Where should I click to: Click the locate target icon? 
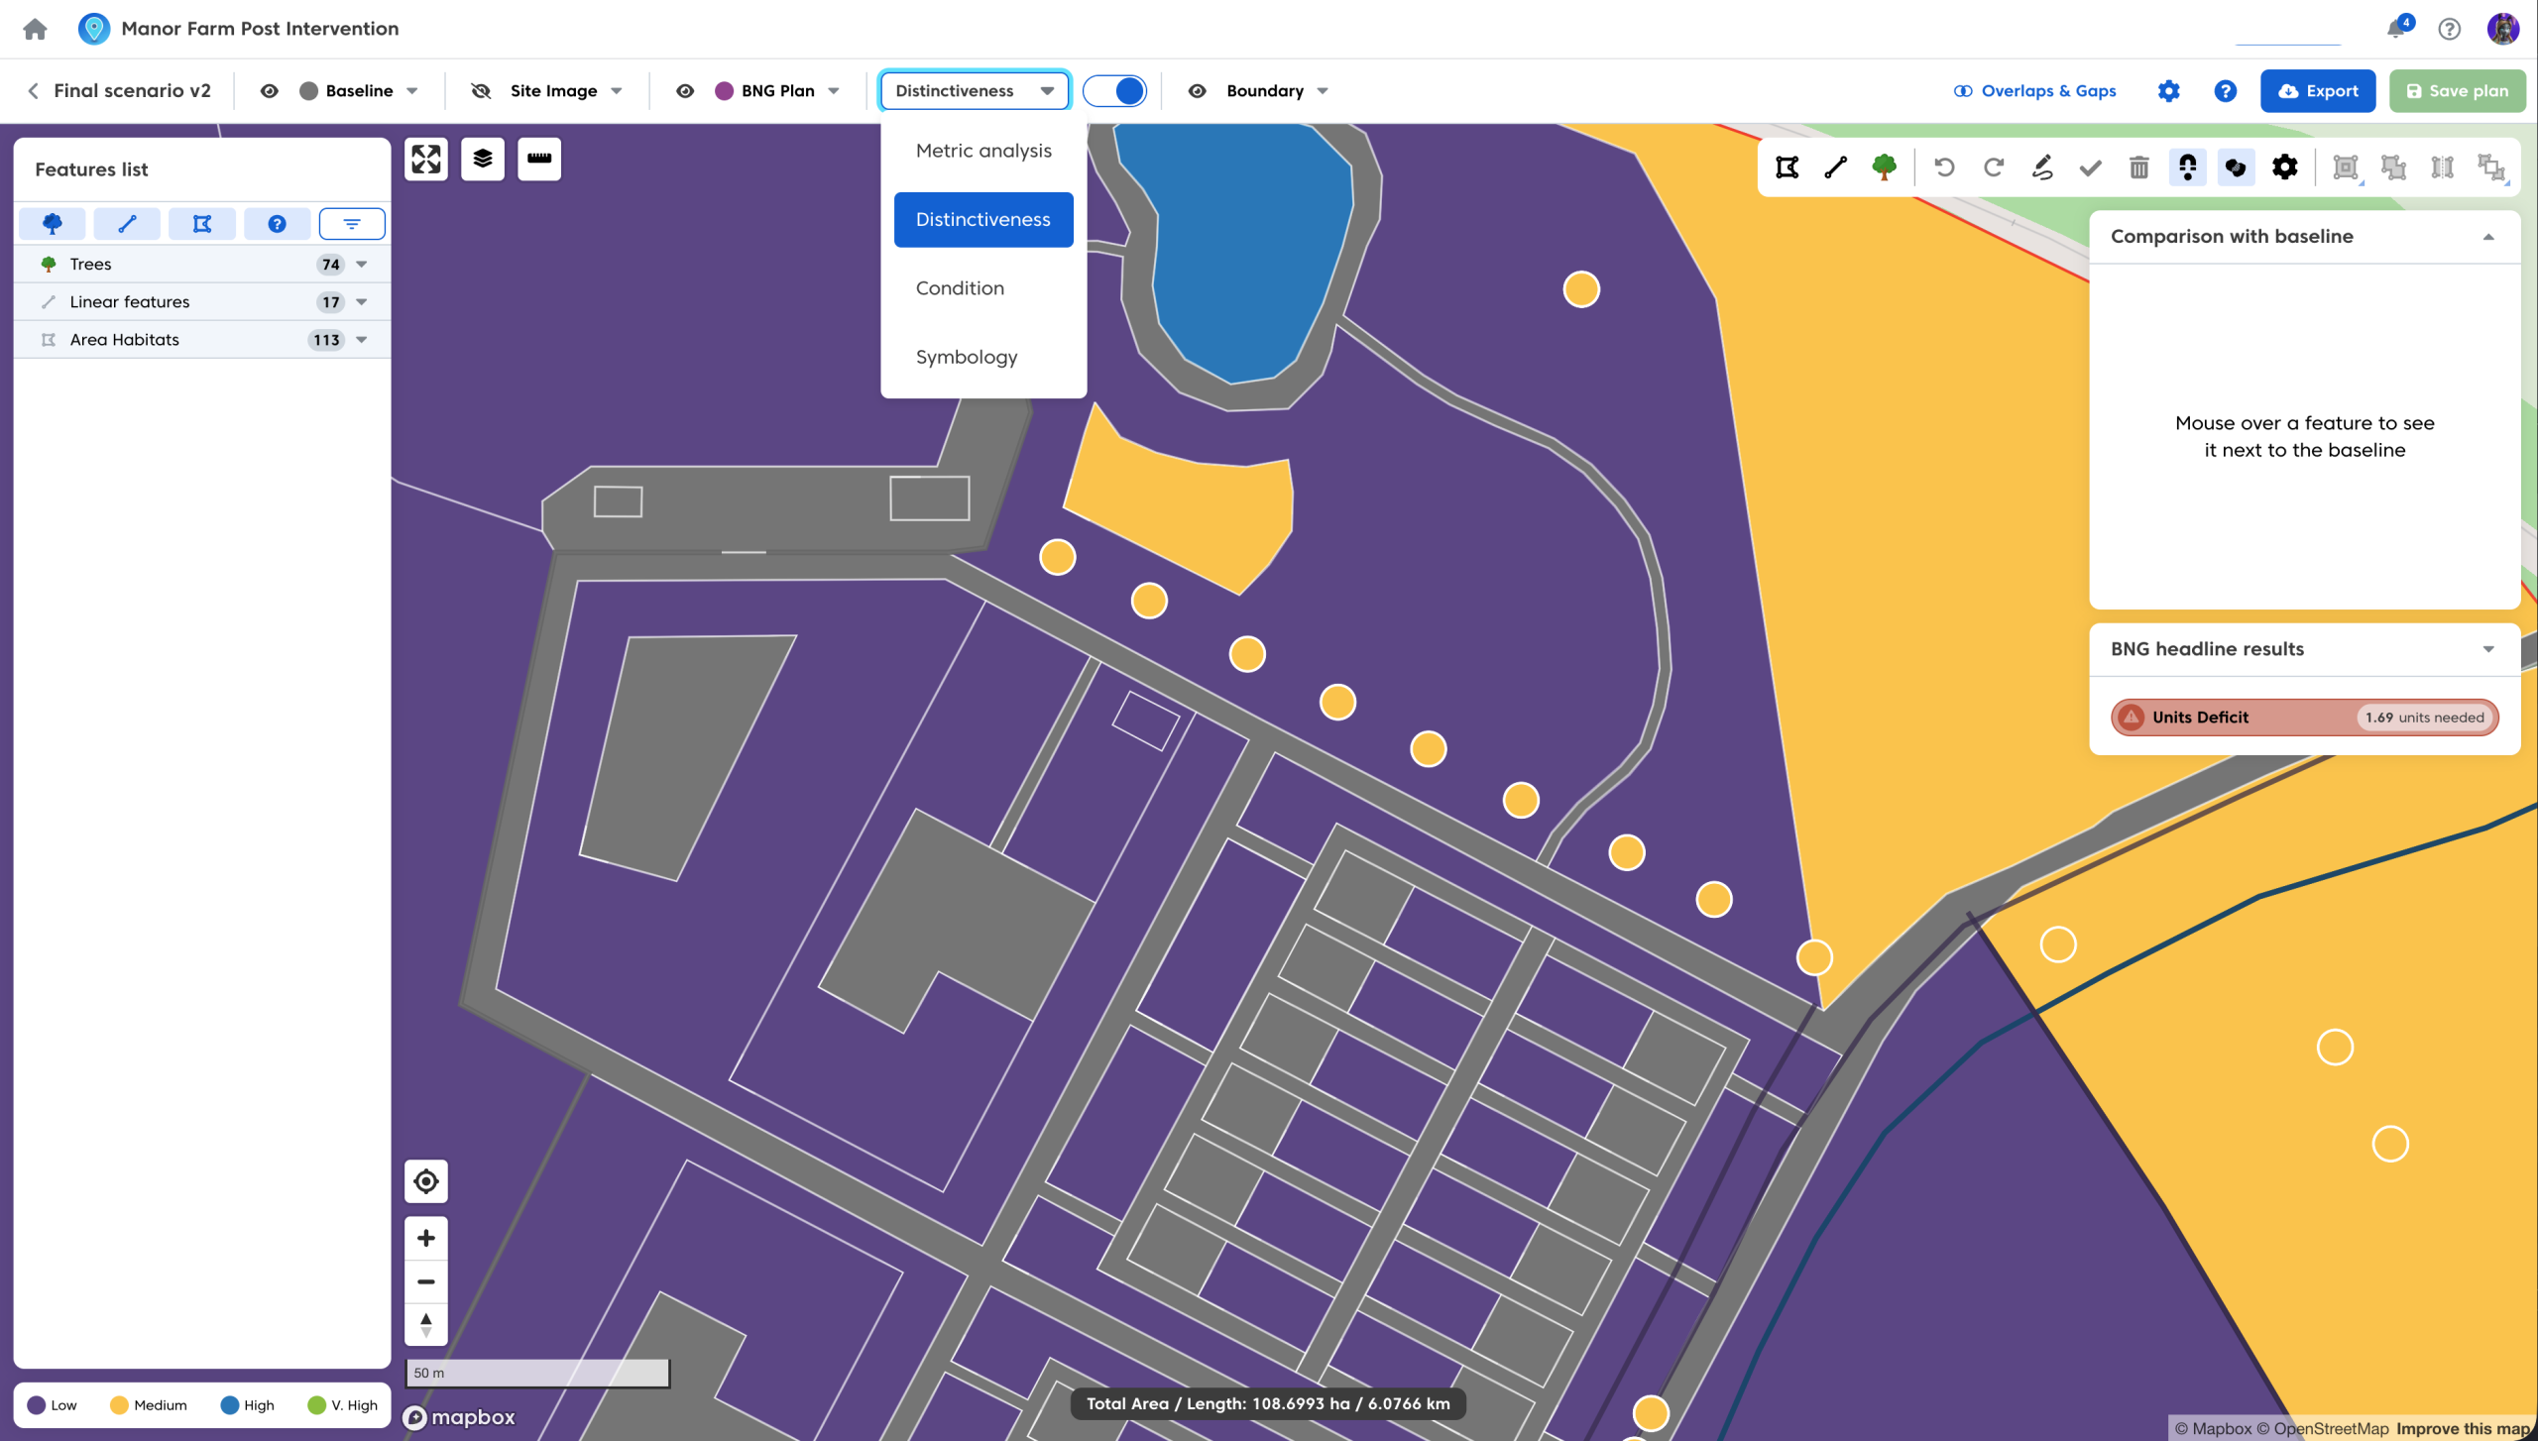coord(426,1181)
